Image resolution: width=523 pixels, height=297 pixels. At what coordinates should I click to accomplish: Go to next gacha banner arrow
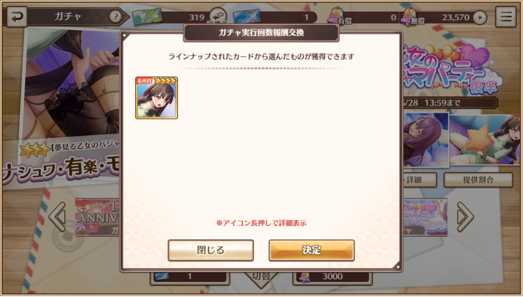[465, 217]
